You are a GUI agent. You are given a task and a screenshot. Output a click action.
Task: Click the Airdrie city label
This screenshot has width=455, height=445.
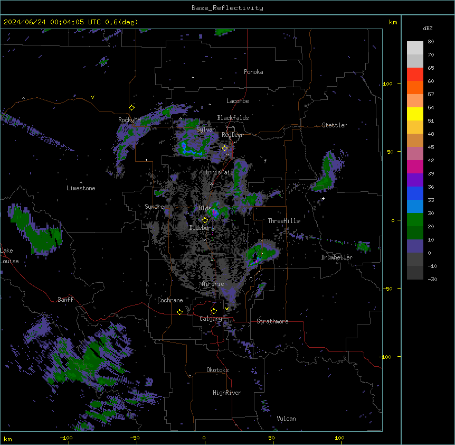[x=213, y=284]
